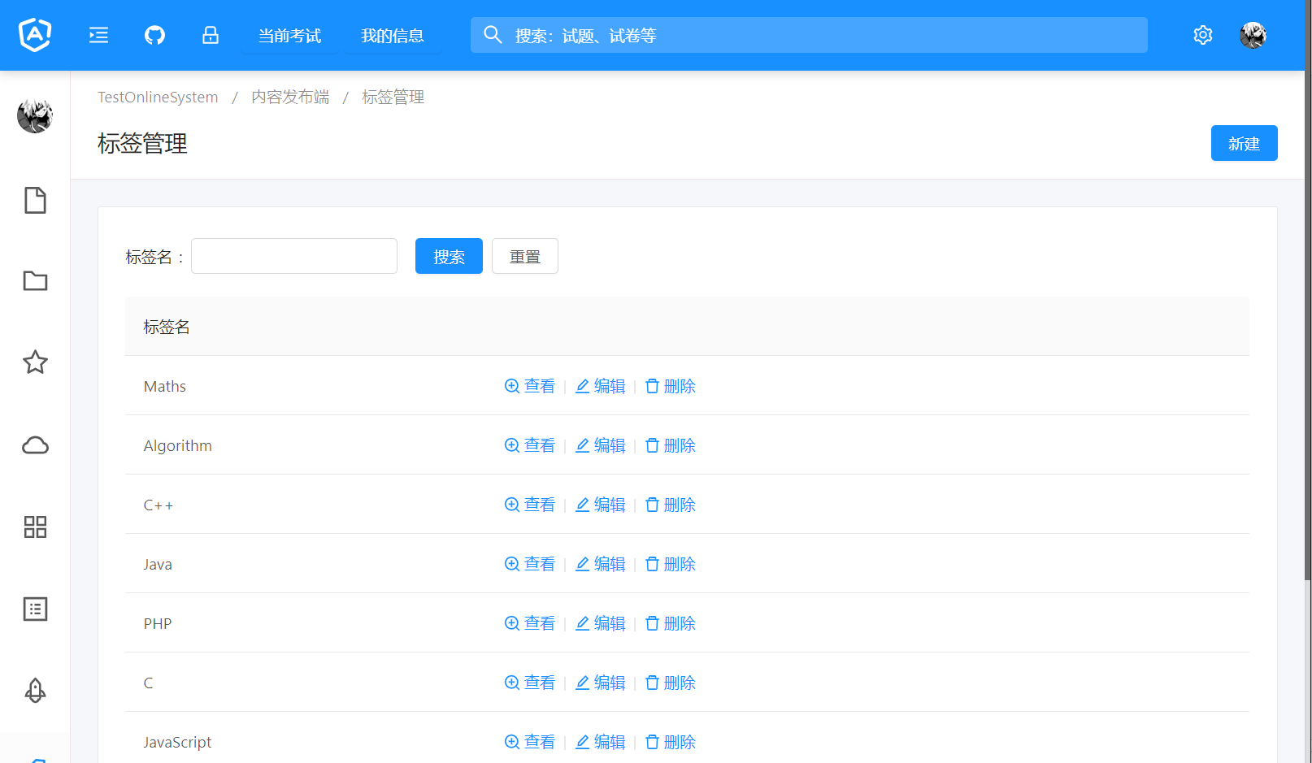Open the 当前考试 menu
The image size is (1312, 763).
coord(289,36)
